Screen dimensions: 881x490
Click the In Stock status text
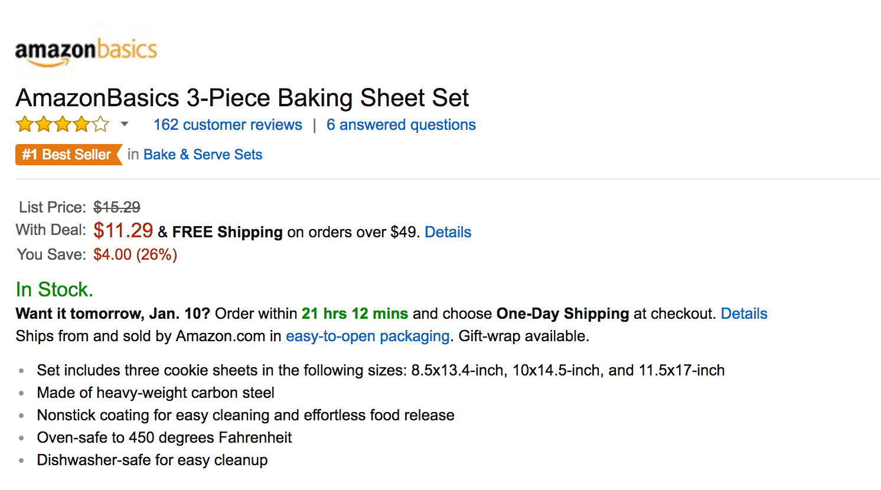point(54,289)
